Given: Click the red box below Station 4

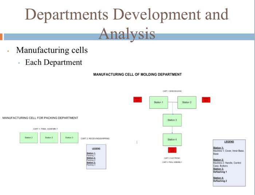Looking at the screenshot, I should 172,150.
